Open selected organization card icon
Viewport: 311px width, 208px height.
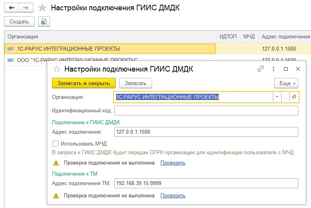[294, 97]
